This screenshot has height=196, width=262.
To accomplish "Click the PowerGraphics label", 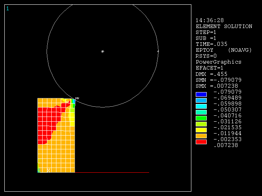I will [x=218, y=62].
